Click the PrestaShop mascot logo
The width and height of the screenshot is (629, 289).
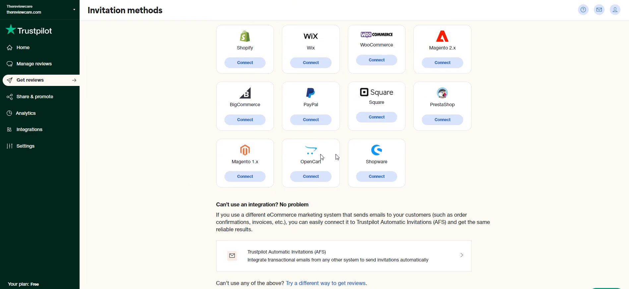pos(442,93)
